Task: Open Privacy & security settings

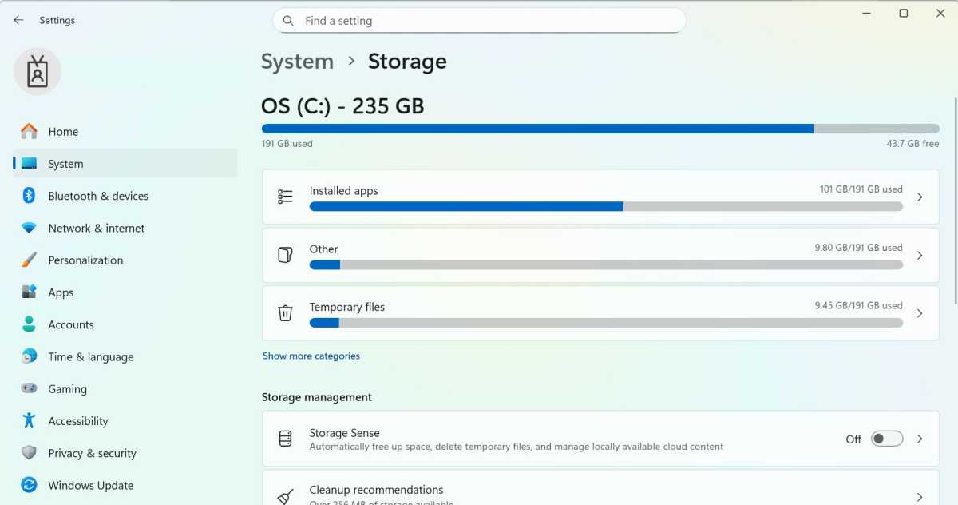Action: pos(93,453)
